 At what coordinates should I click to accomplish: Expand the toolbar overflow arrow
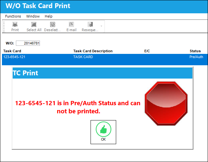101,26
